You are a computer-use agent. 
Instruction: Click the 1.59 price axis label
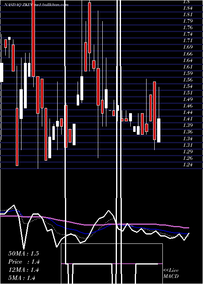point(188,73)
